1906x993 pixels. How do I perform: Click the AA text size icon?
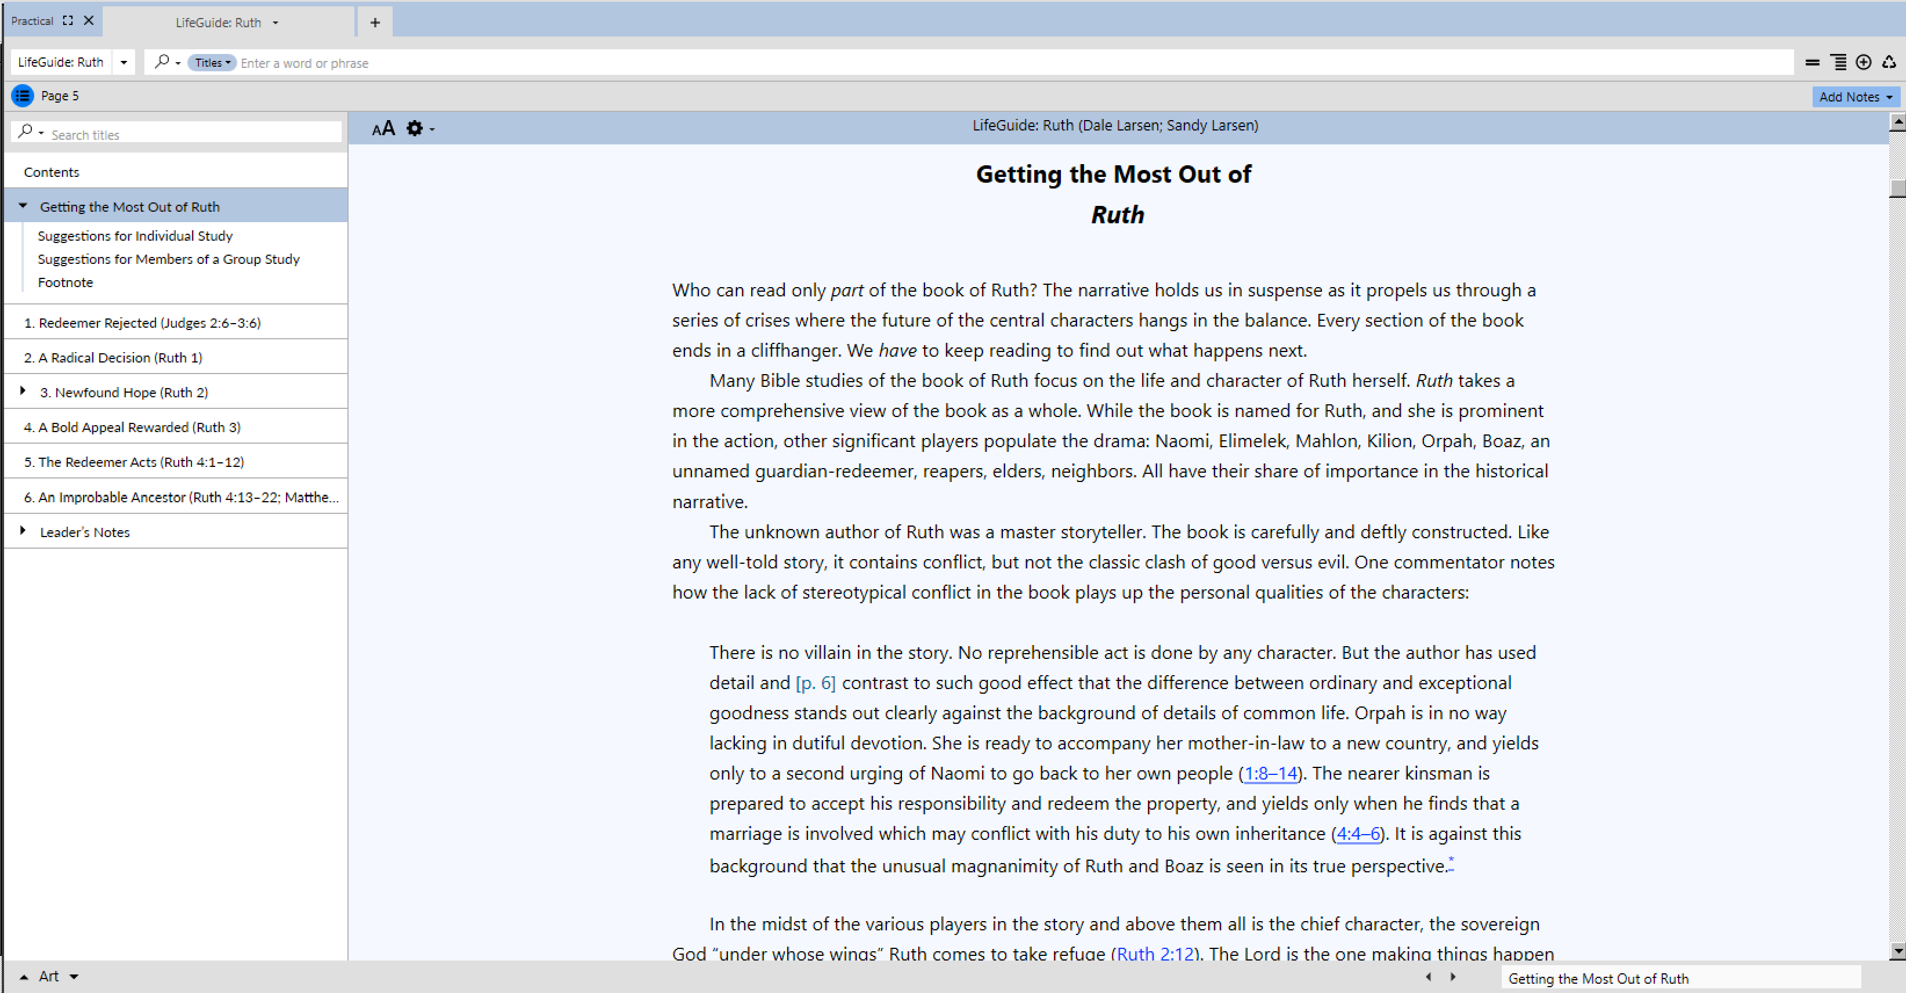point(383,129)
